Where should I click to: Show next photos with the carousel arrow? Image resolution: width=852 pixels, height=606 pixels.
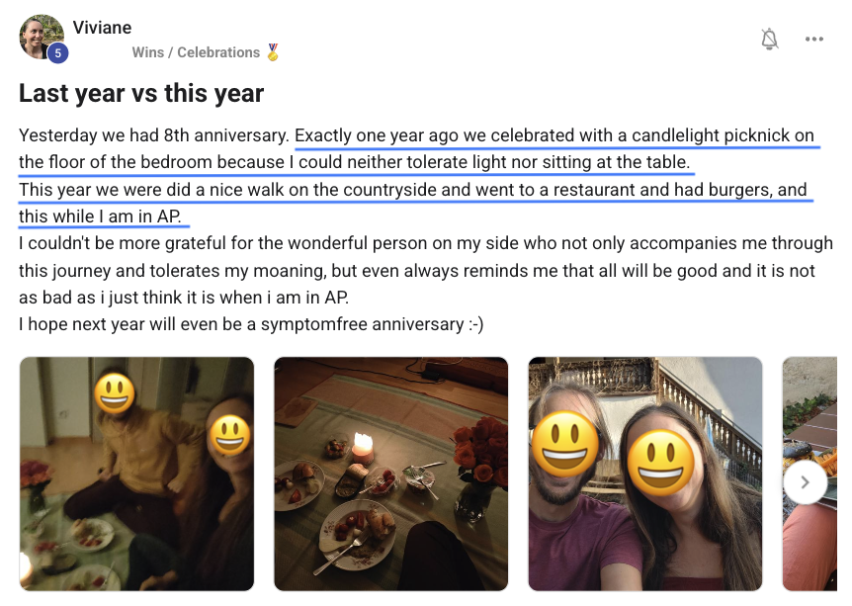pos(806,482)
